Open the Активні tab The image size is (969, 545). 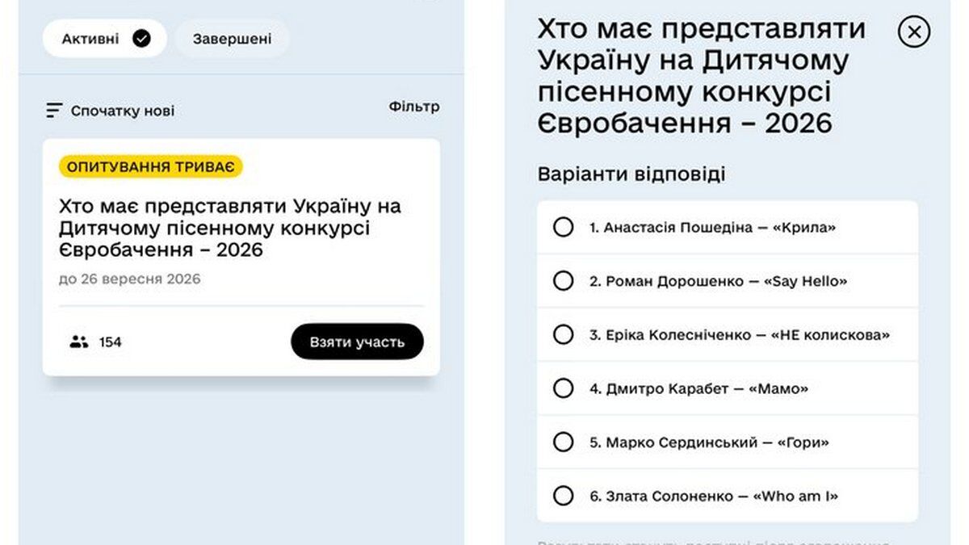(105, 38)
